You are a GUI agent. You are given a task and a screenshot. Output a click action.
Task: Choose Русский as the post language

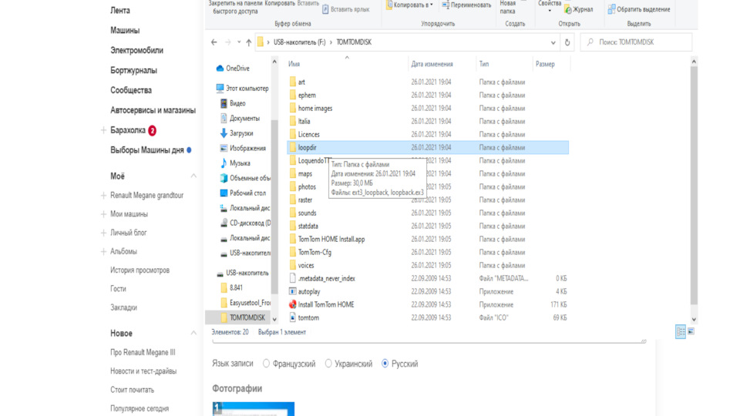coord(385,364)
